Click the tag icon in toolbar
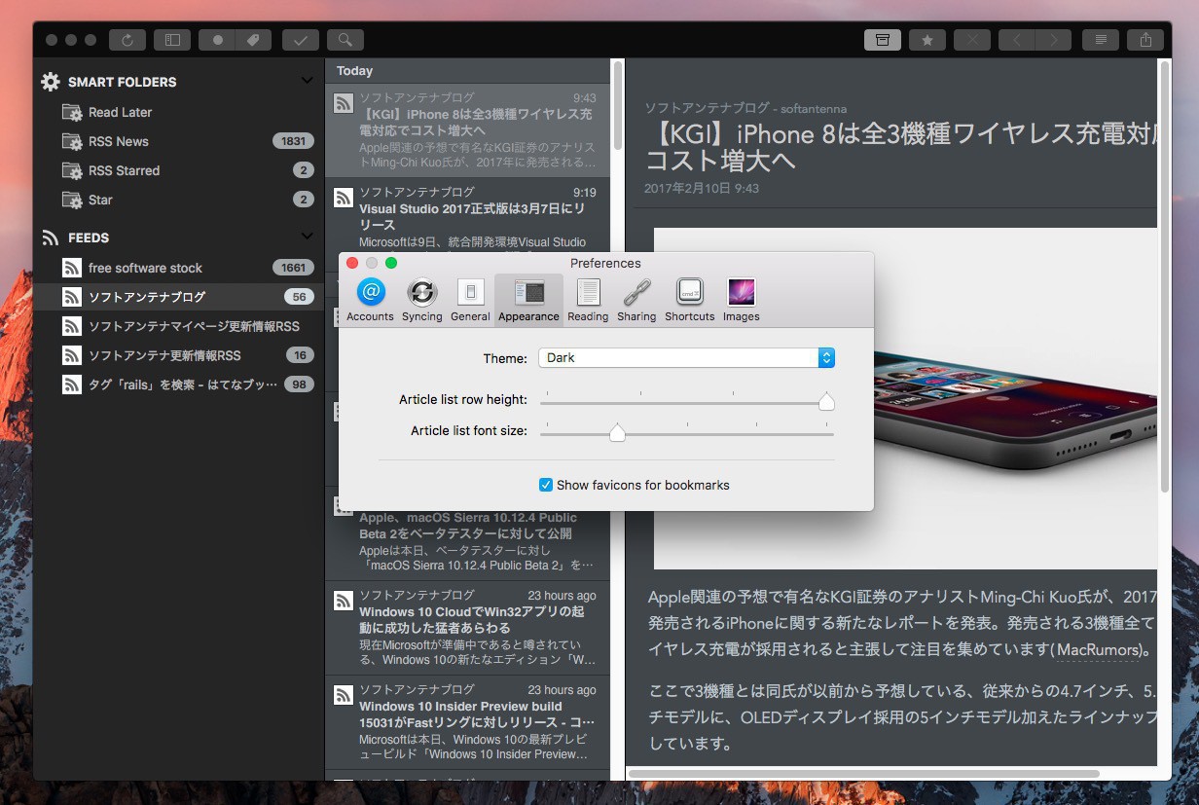1199x805 pixels. [253, 40]
